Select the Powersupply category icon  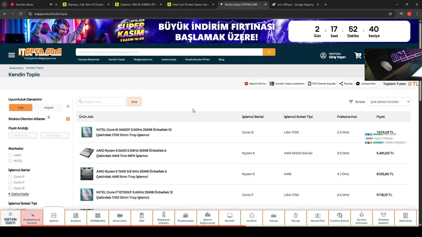click(186, 217)
